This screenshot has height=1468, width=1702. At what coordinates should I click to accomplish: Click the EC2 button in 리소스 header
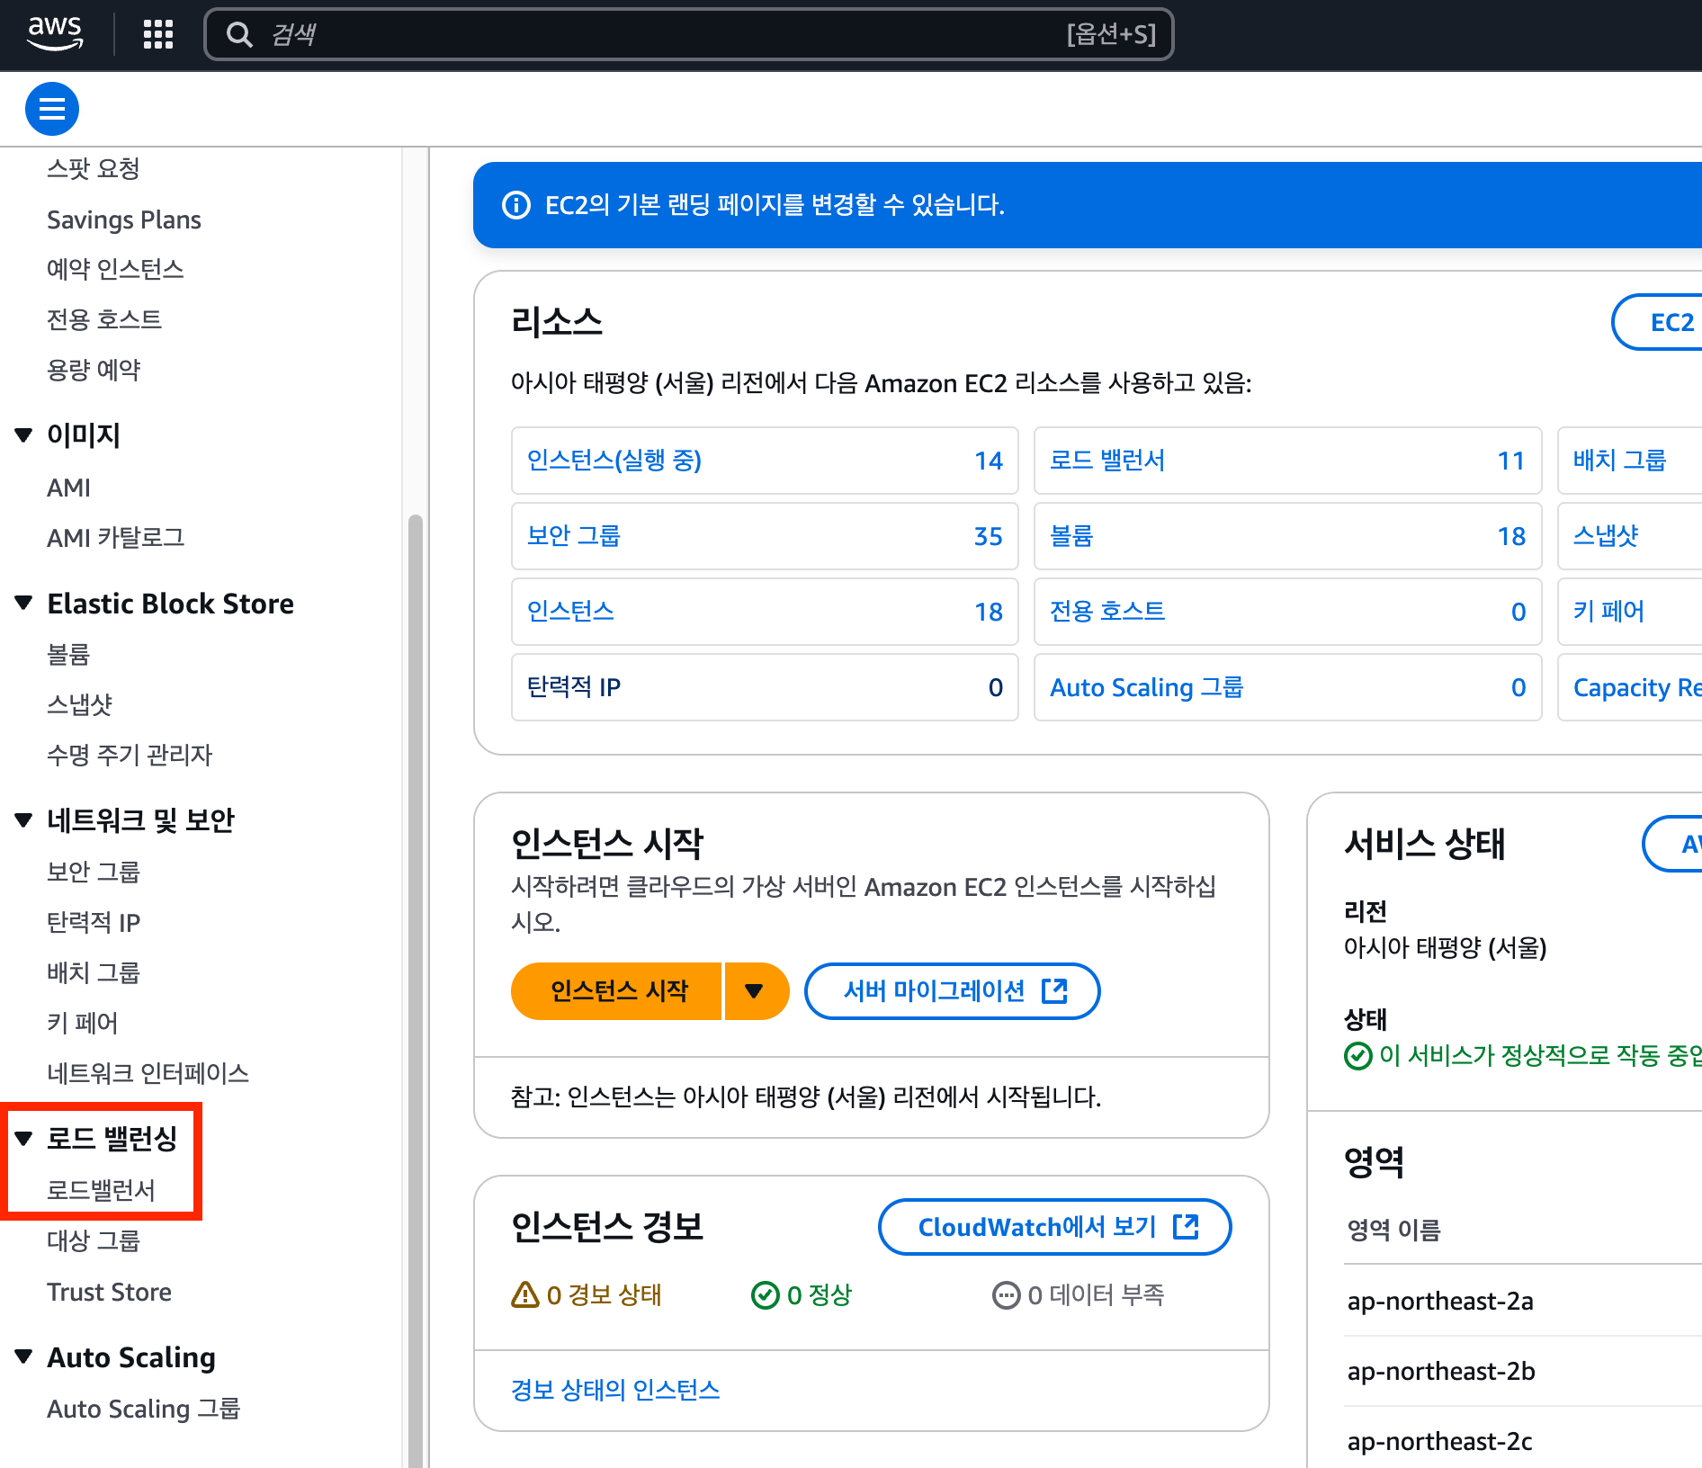[1657, 322]
